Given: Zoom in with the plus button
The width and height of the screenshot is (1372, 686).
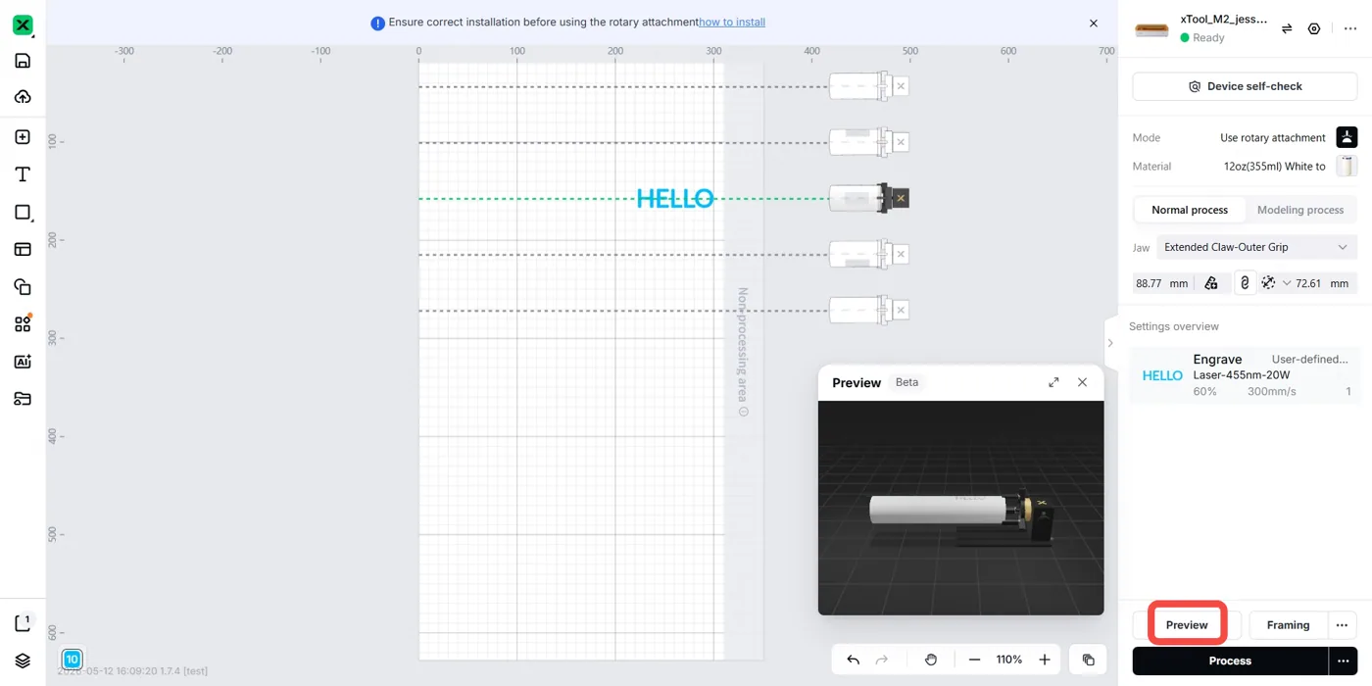Looking at the screenshot, I should click(1044, 660).
